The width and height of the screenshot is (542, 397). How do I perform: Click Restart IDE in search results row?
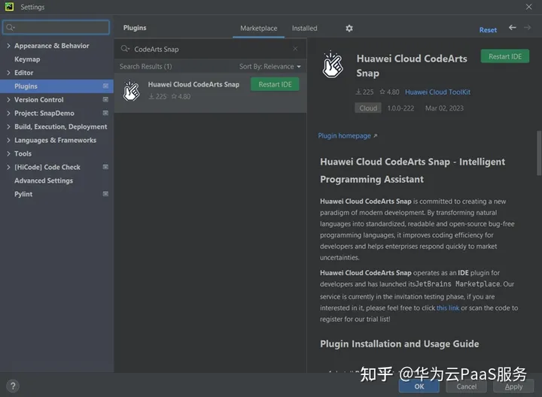(275, 84)
